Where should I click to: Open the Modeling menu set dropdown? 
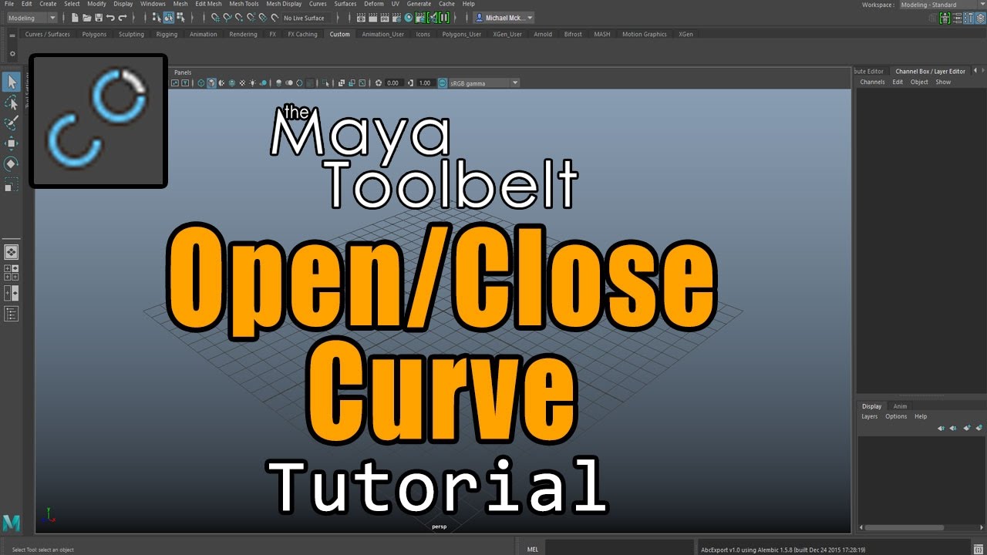[x=32, y=18]
